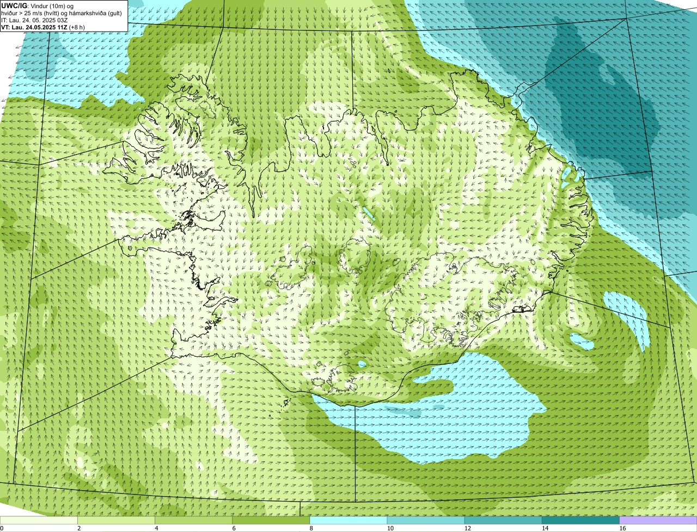Click the 10–12 m/s aqua legend swatch
The height and width of the screenshot is (532, 697).
pos(426,520)
